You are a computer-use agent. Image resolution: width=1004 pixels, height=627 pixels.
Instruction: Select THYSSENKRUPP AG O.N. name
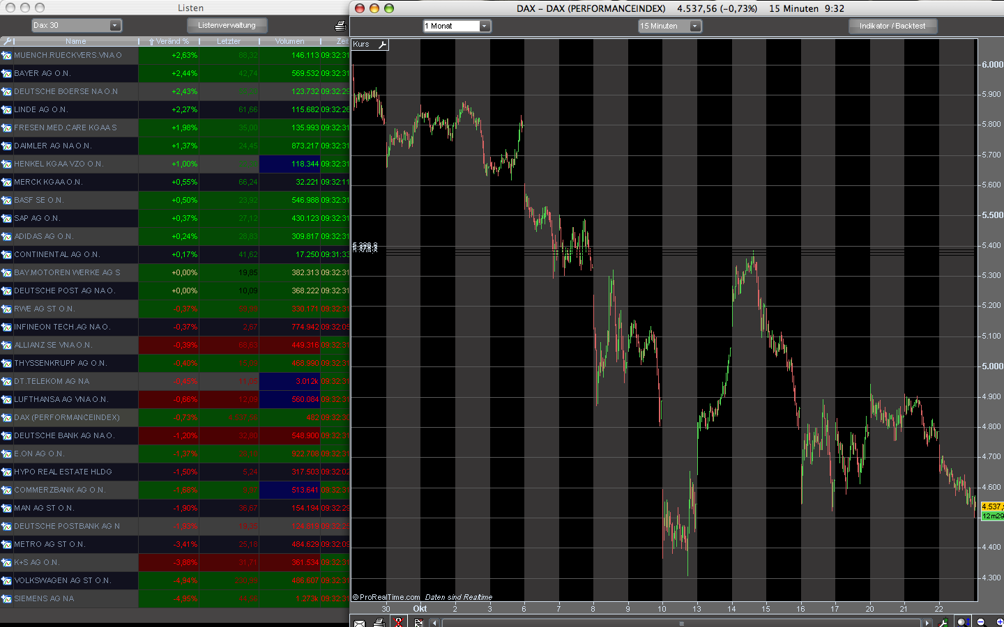(60, 363)
